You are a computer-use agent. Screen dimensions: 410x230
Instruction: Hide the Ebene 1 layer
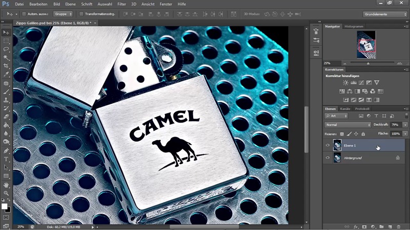(x=327, y=146)
